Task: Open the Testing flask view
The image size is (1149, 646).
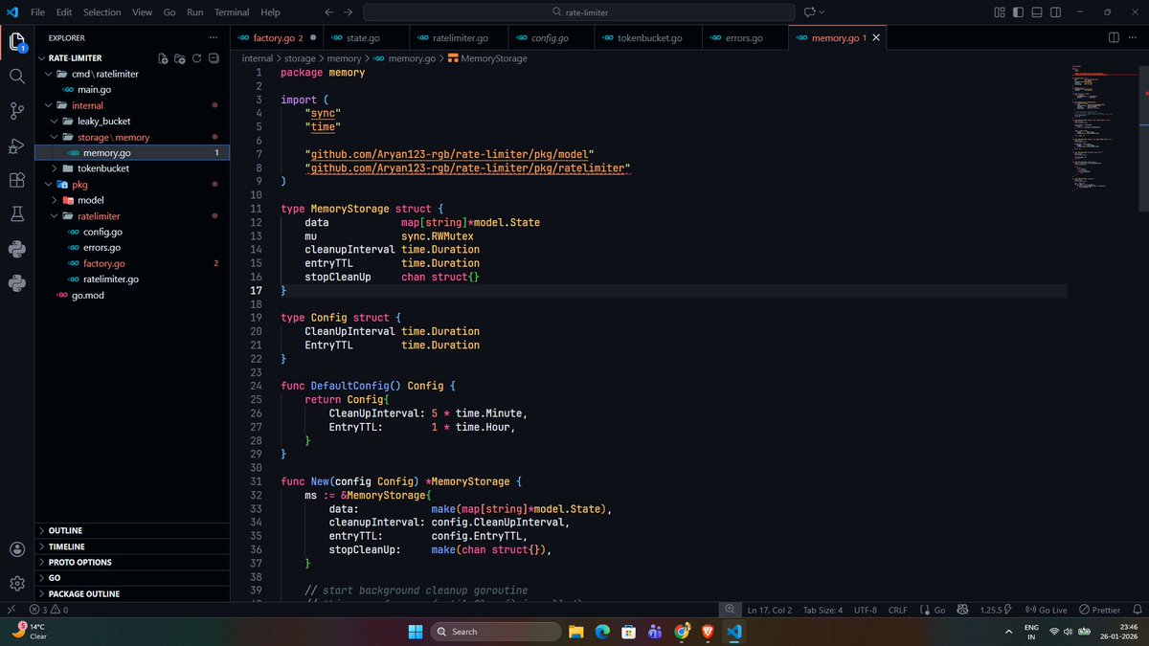Action: 16,214
